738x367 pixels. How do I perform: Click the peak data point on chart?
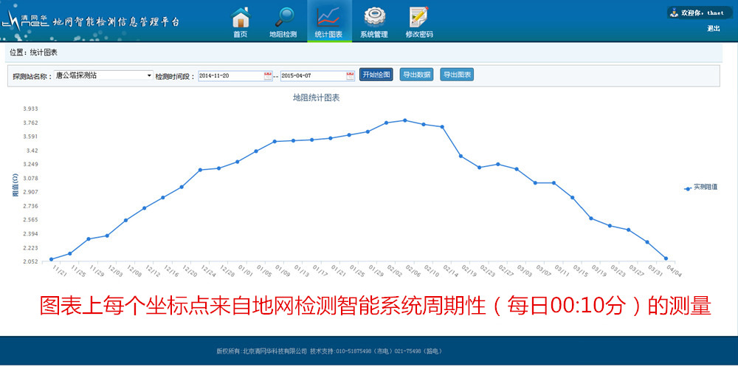coord(404,120)
